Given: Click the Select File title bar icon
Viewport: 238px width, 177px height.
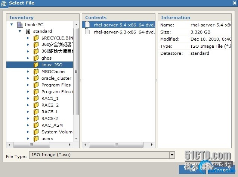Looking at the screenshot, I should [x=4, y=3].
